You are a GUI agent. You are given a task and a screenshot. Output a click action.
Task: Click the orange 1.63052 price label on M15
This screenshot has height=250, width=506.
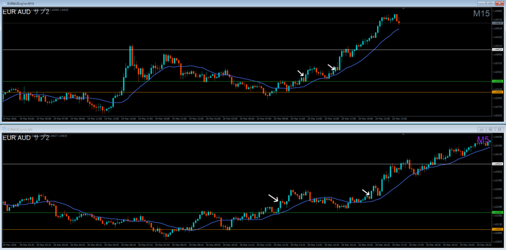point(498,92)
